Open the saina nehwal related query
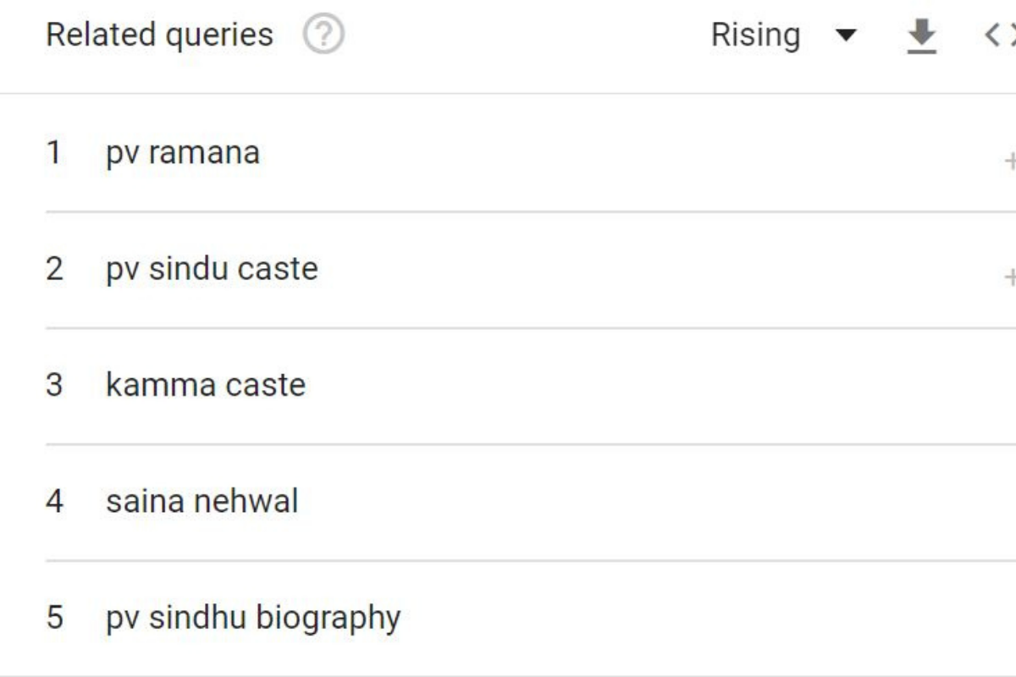The image size is (1016, 677). [202, 501]
